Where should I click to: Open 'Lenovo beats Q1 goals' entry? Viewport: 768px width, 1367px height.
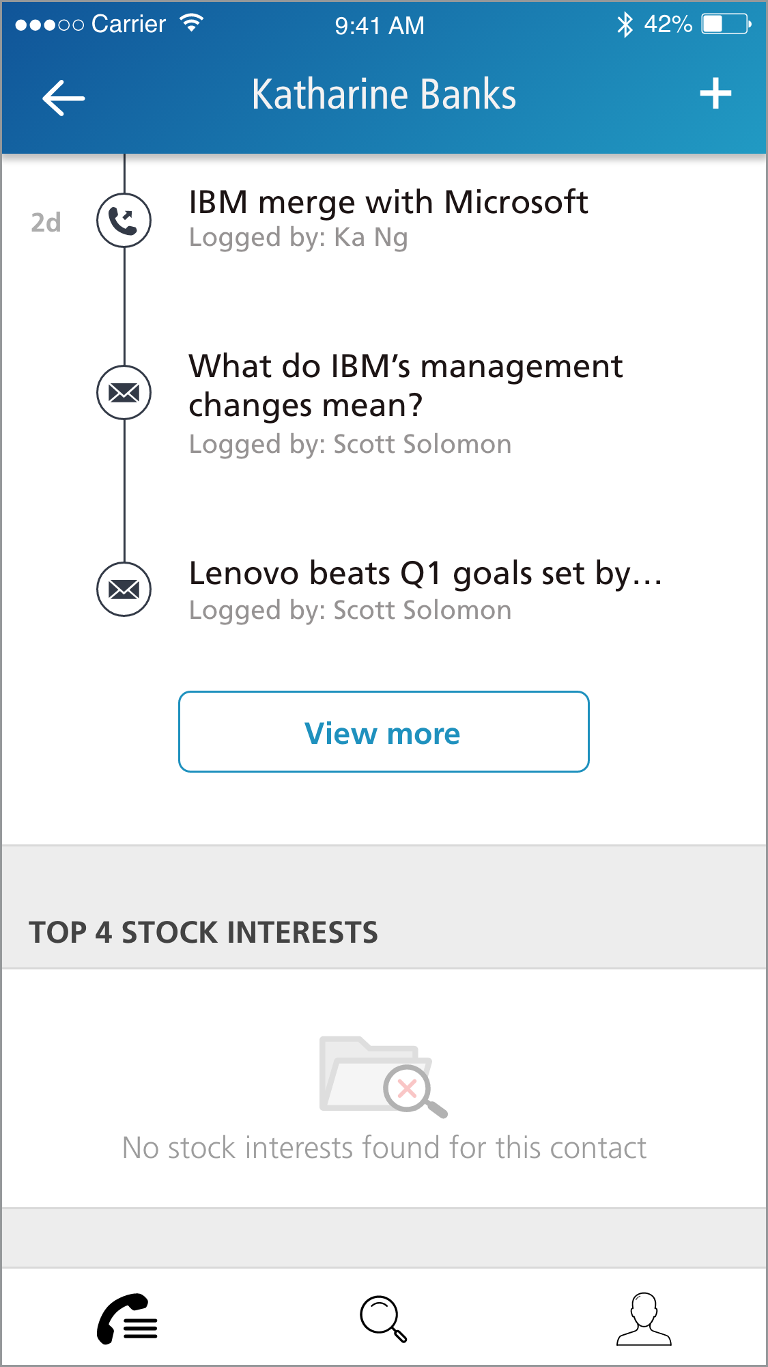point(425,573)
